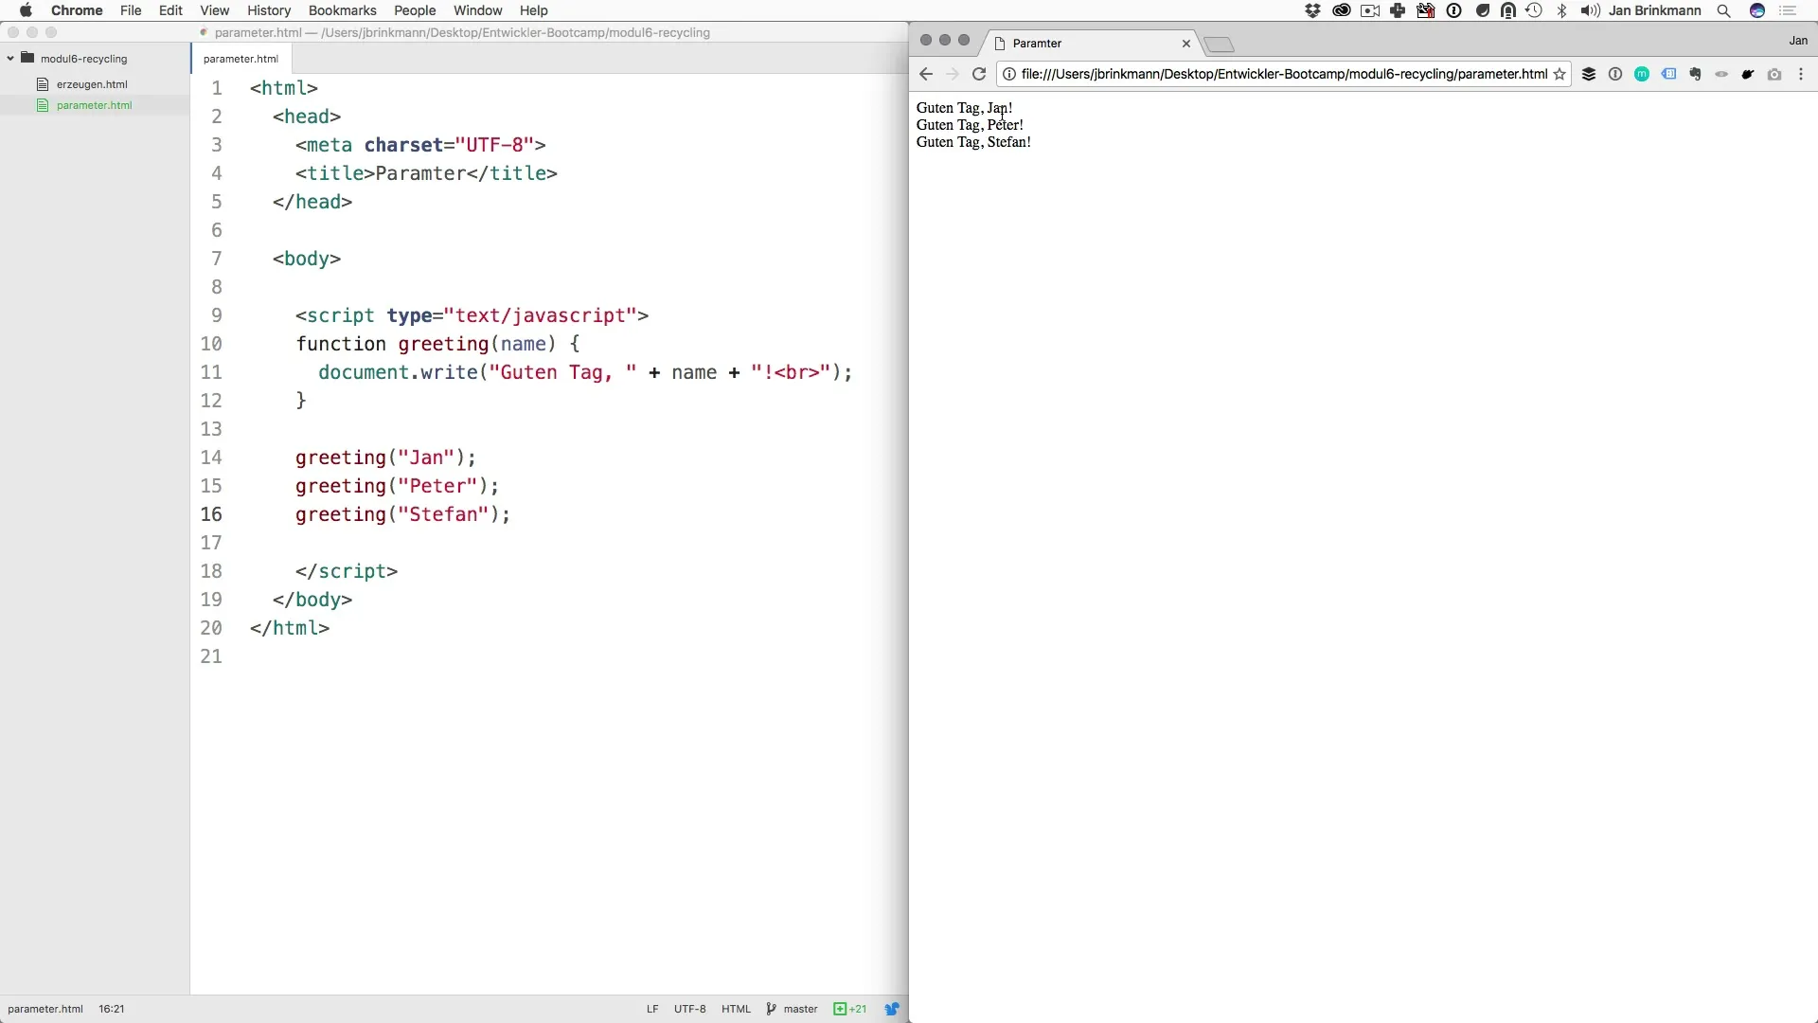
Task: Go back in Chrome
Action: [926, 74]
